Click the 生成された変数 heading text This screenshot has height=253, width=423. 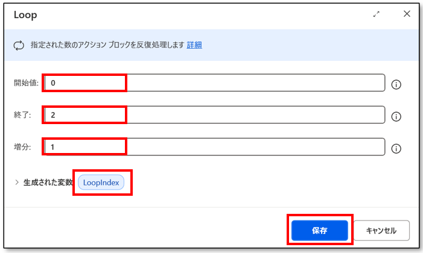click(48, 183)
